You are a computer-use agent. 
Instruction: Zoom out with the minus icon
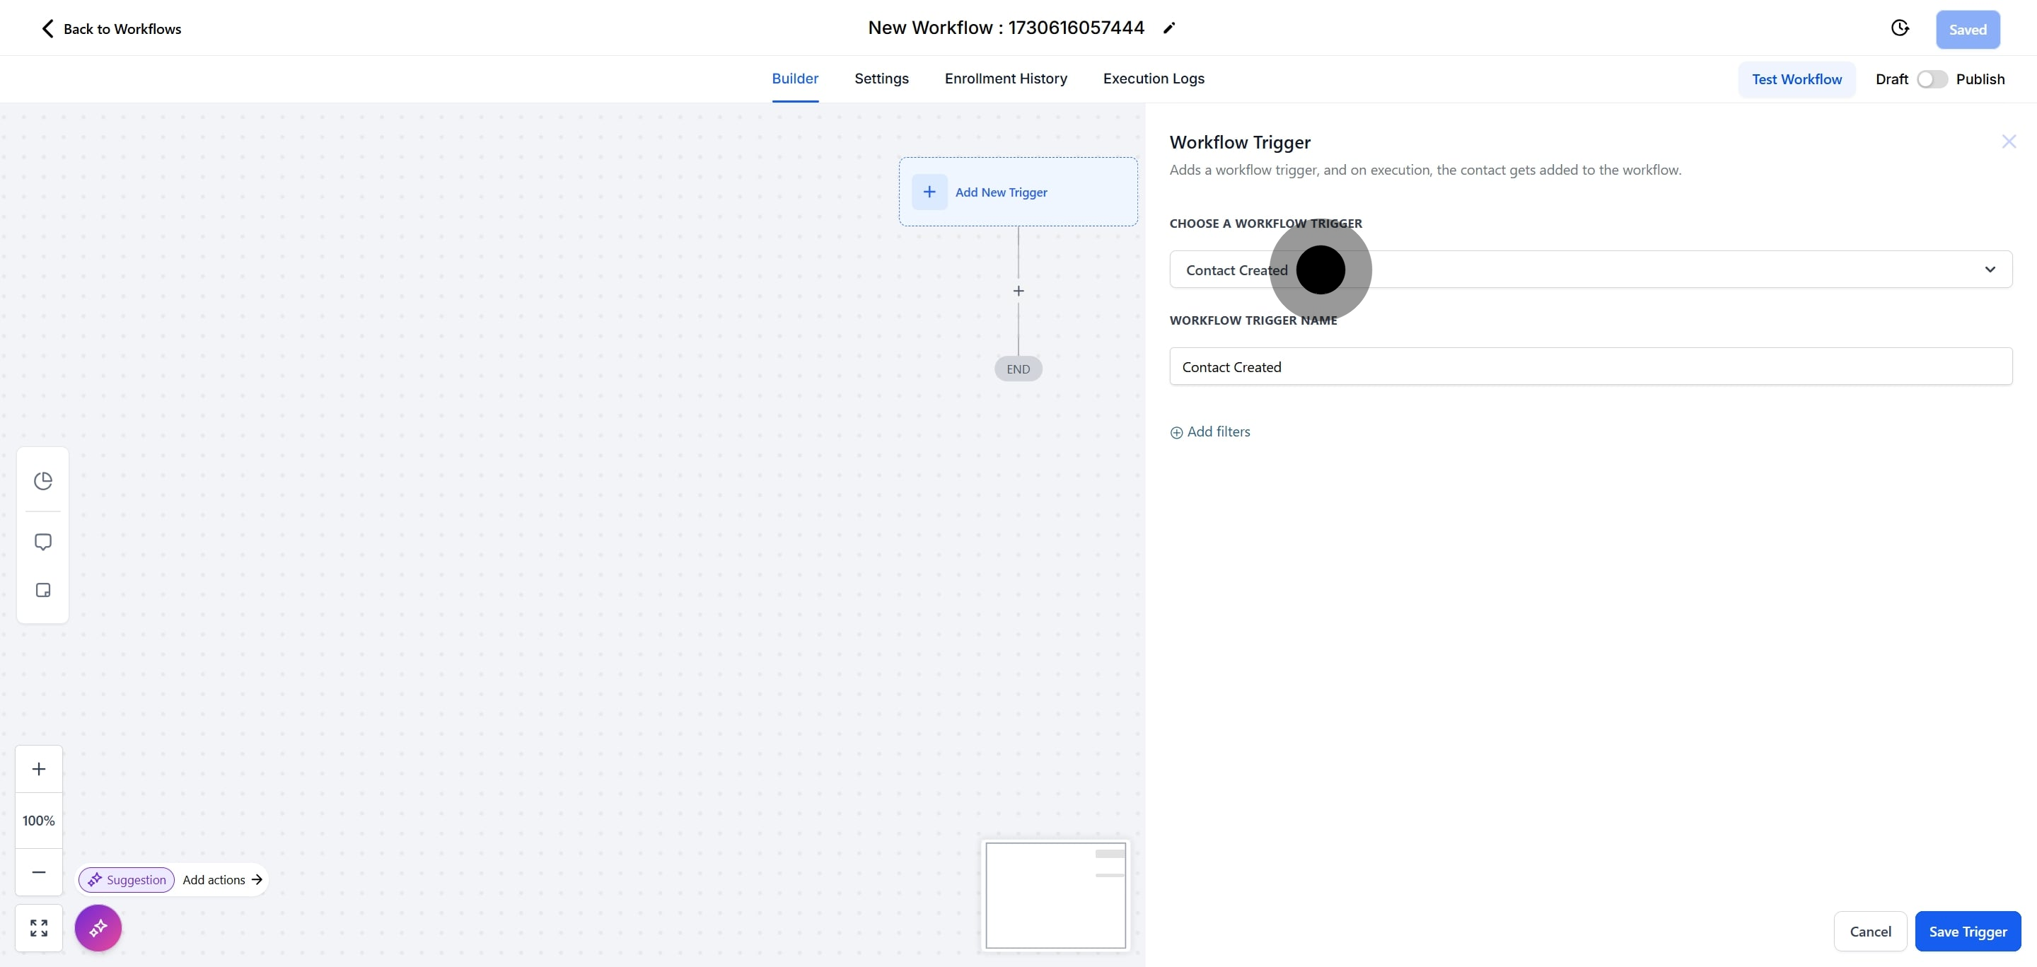click(x=39, y=872)
